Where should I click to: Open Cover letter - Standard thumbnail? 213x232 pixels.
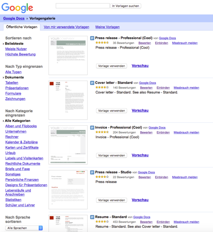pyautogui.click(x=68, y=100)
